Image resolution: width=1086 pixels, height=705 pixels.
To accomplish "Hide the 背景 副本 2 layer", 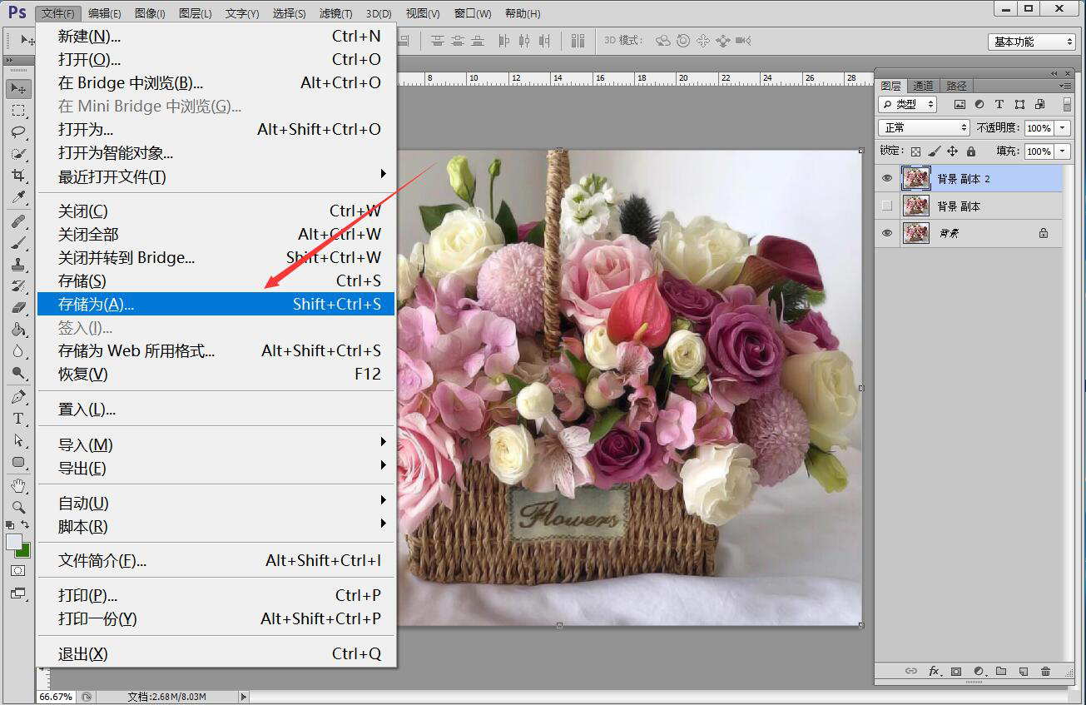I will [887, 178].
